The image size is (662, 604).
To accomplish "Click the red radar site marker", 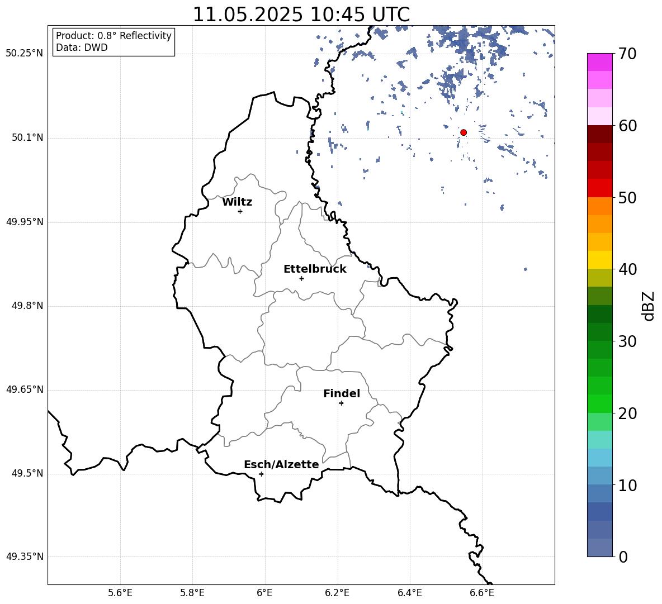I will (x=464, y=132).
